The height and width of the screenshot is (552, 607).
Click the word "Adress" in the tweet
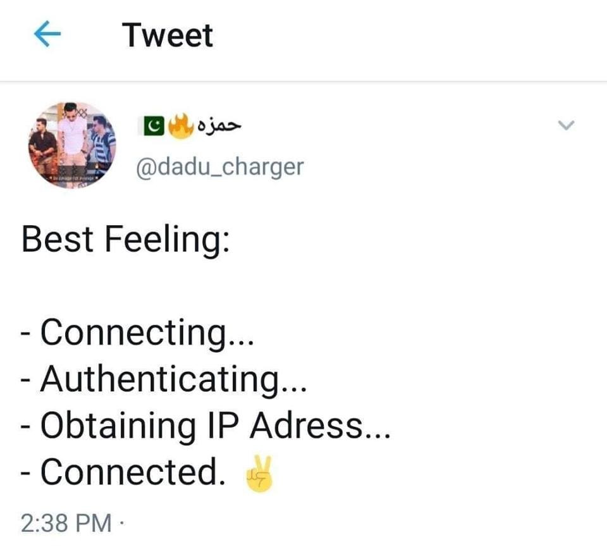coord(305,426)
